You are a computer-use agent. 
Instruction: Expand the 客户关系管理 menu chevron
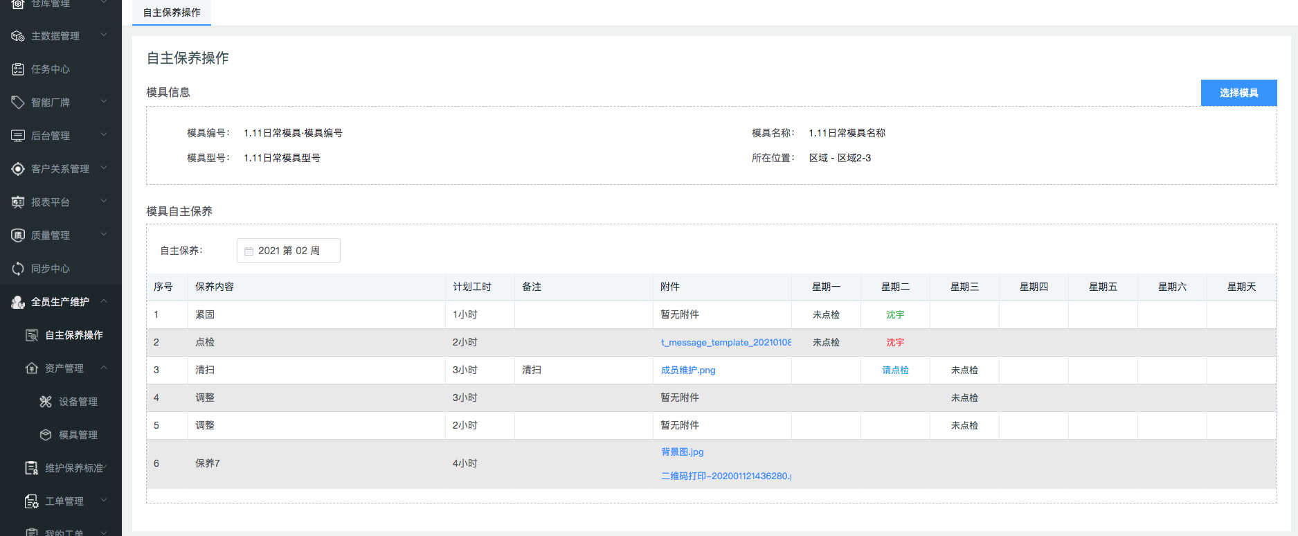104,168
